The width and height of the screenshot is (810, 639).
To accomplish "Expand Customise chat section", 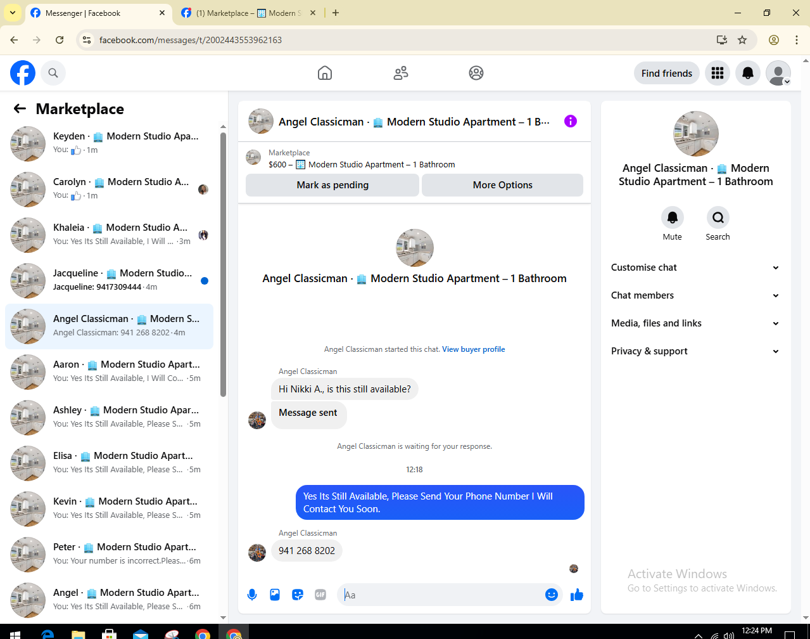I will (695, 268).
